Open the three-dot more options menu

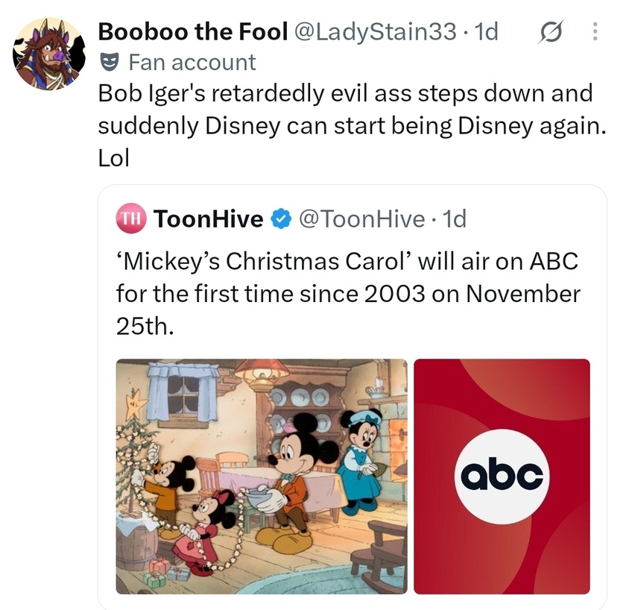[x=595, y=31]
